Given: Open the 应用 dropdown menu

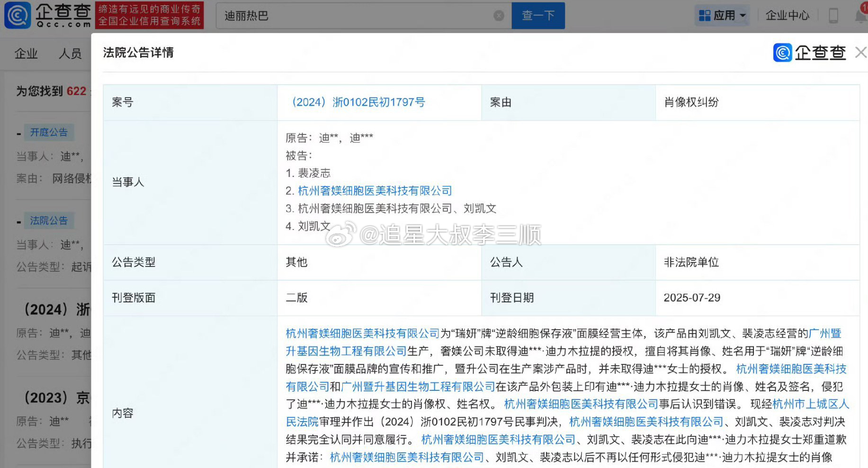Looking at the screenshot, I should click(723, 16).
